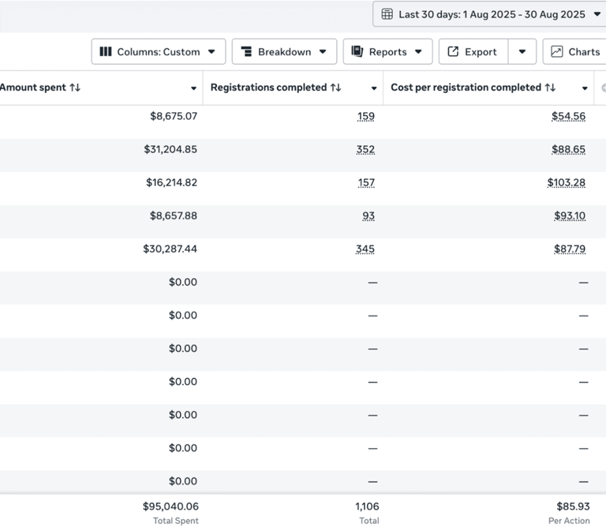This screenshot has height=531, width=606.
Task: Click the Breakdown icon
Action: [x=246, y=51]
